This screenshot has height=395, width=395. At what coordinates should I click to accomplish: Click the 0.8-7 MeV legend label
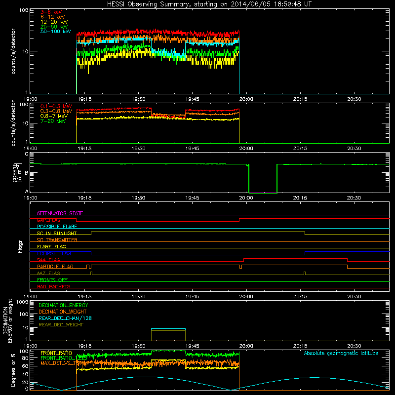54,116
